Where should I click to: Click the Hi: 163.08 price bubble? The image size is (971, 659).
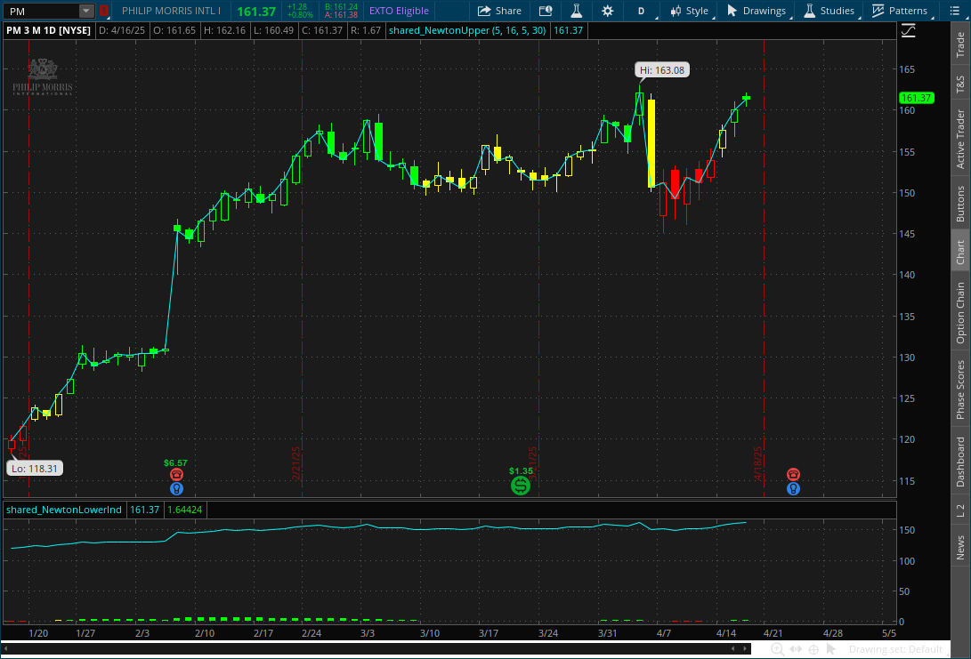click(x=662, y=70)
